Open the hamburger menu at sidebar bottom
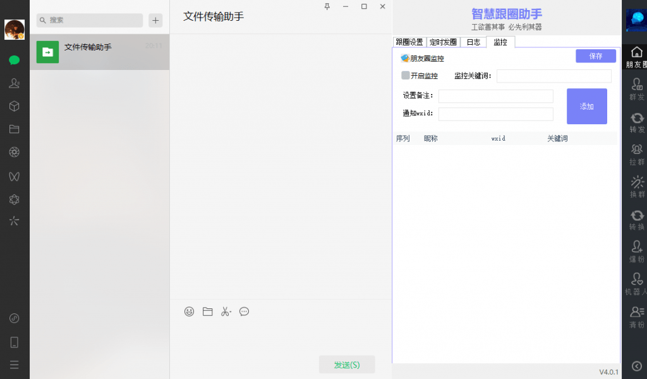This screenshot has height=379, width=647. click(x=15, y=365)
